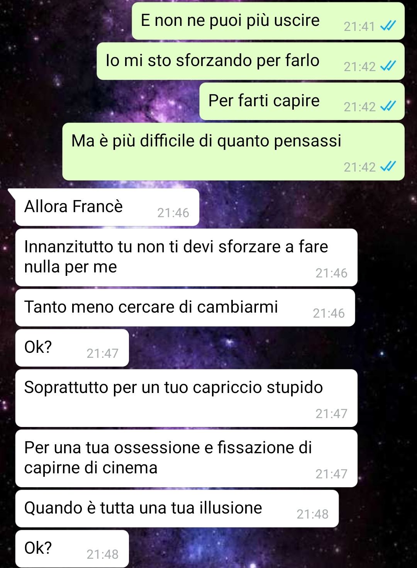This screenshot has width=417, height=568.
Task: Select the 'Io mi sto sforzando per farlo' bubble
Action: (x=251, y=61)
